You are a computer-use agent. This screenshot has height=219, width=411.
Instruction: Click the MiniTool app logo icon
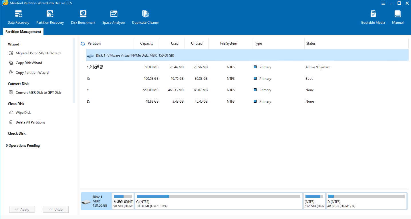(5, 3)
